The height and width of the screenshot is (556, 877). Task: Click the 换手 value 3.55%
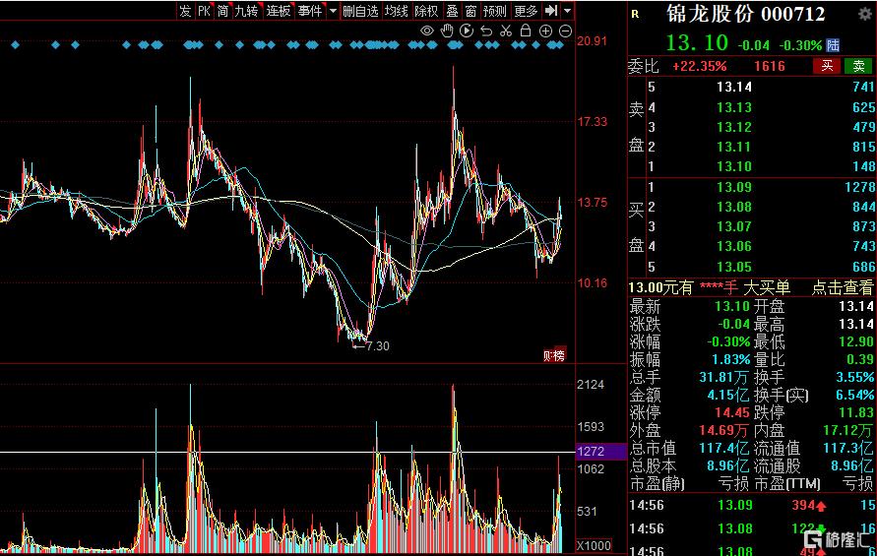click(x=854, y=377)
